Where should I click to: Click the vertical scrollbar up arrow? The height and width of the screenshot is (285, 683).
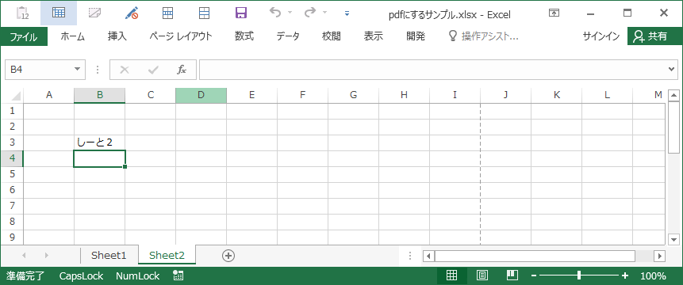coord(673,96)
